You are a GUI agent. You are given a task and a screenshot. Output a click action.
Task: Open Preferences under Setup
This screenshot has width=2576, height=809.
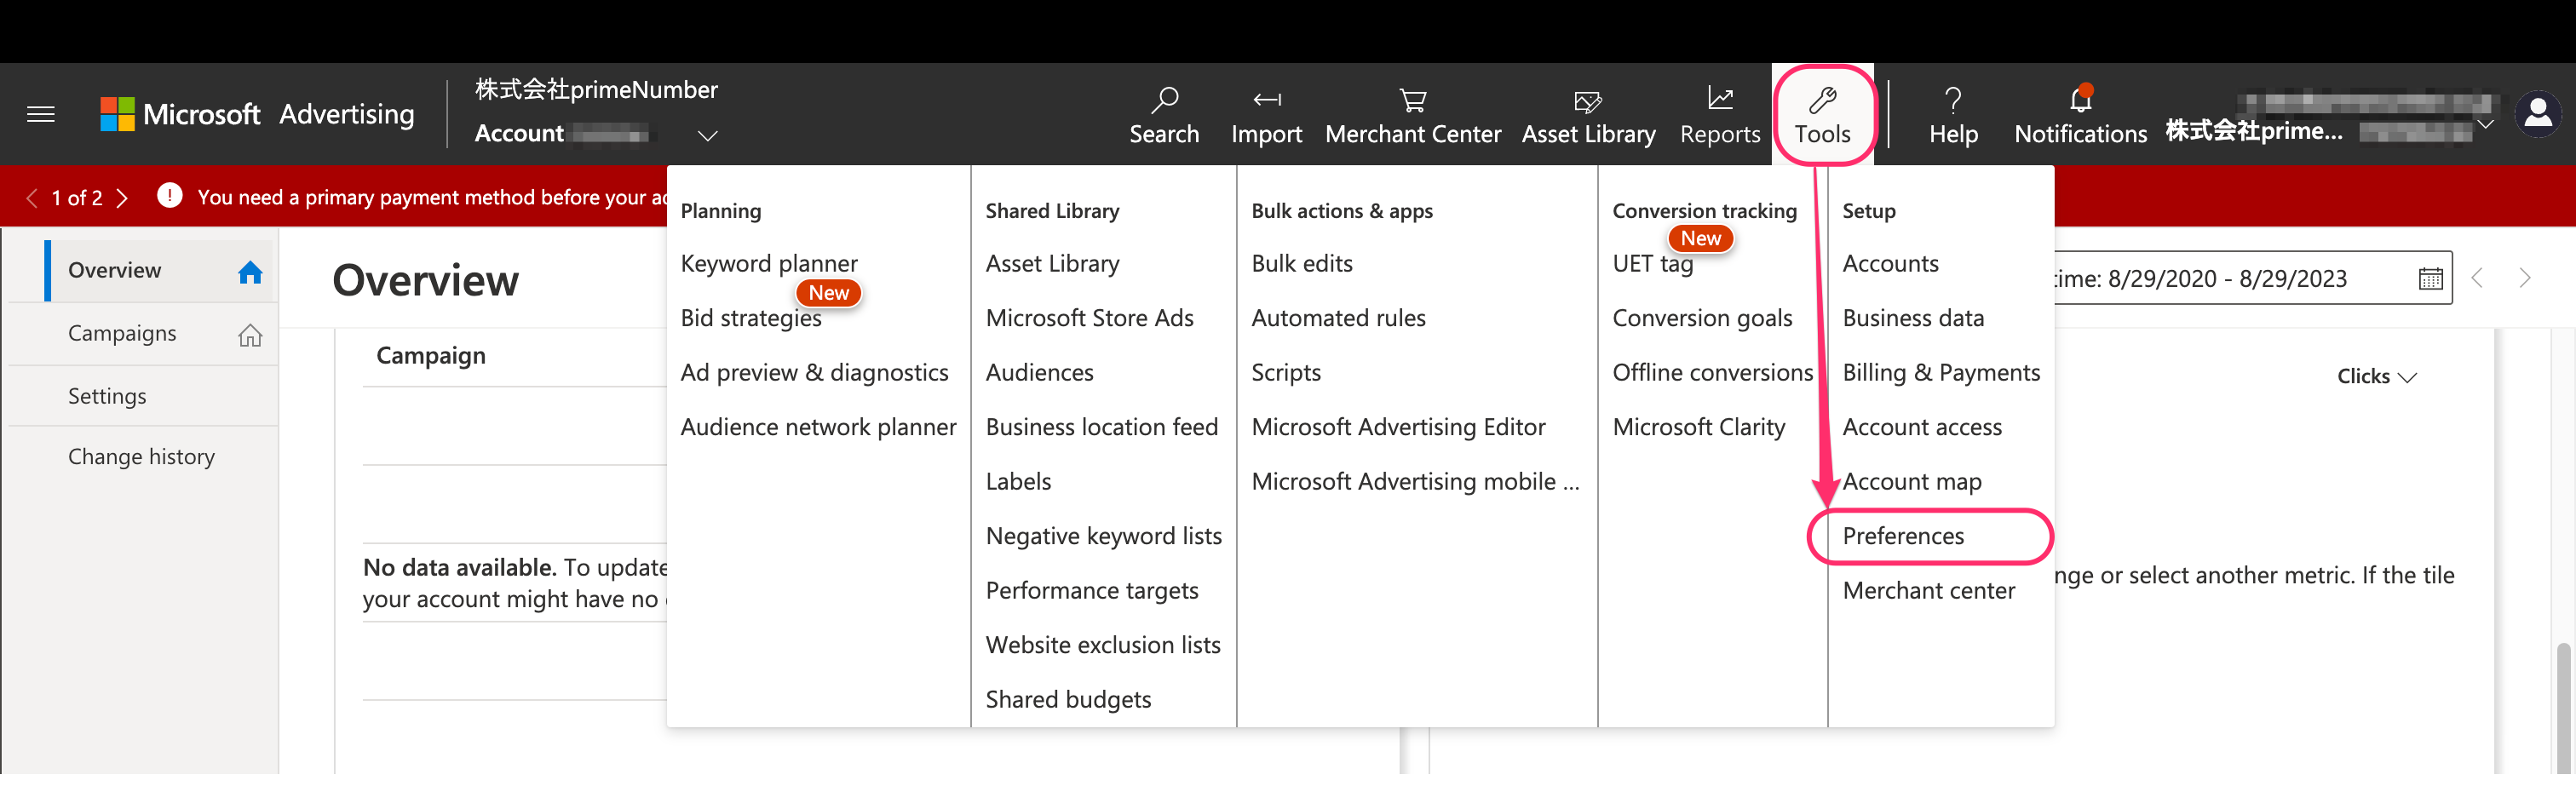click(x=1903, y=536)
